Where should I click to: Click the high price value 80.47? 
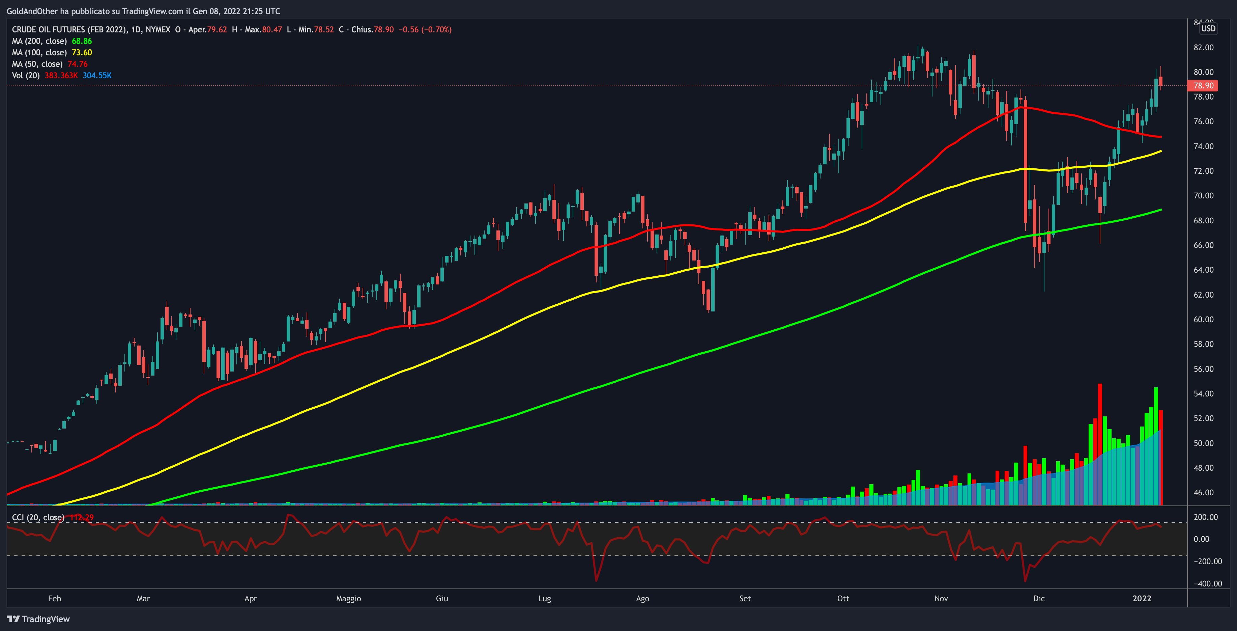[272, 29]
